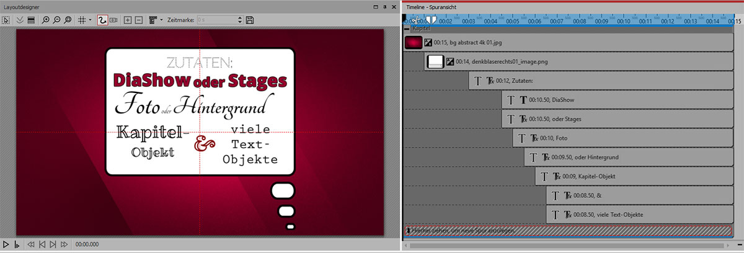Pin the Layoutdesigner panel
The width and height of the screenshot is (744, 253).
(x=385, y=7)
